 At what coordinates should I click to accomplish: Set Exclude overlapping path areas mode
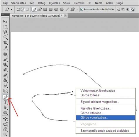(132, 9)
